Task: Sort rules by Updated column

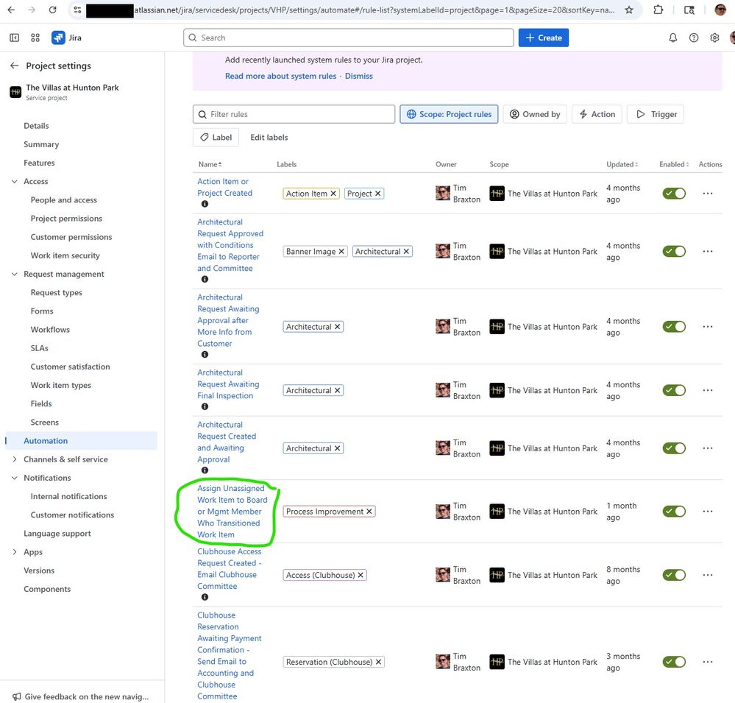Action: coord(622,164)
